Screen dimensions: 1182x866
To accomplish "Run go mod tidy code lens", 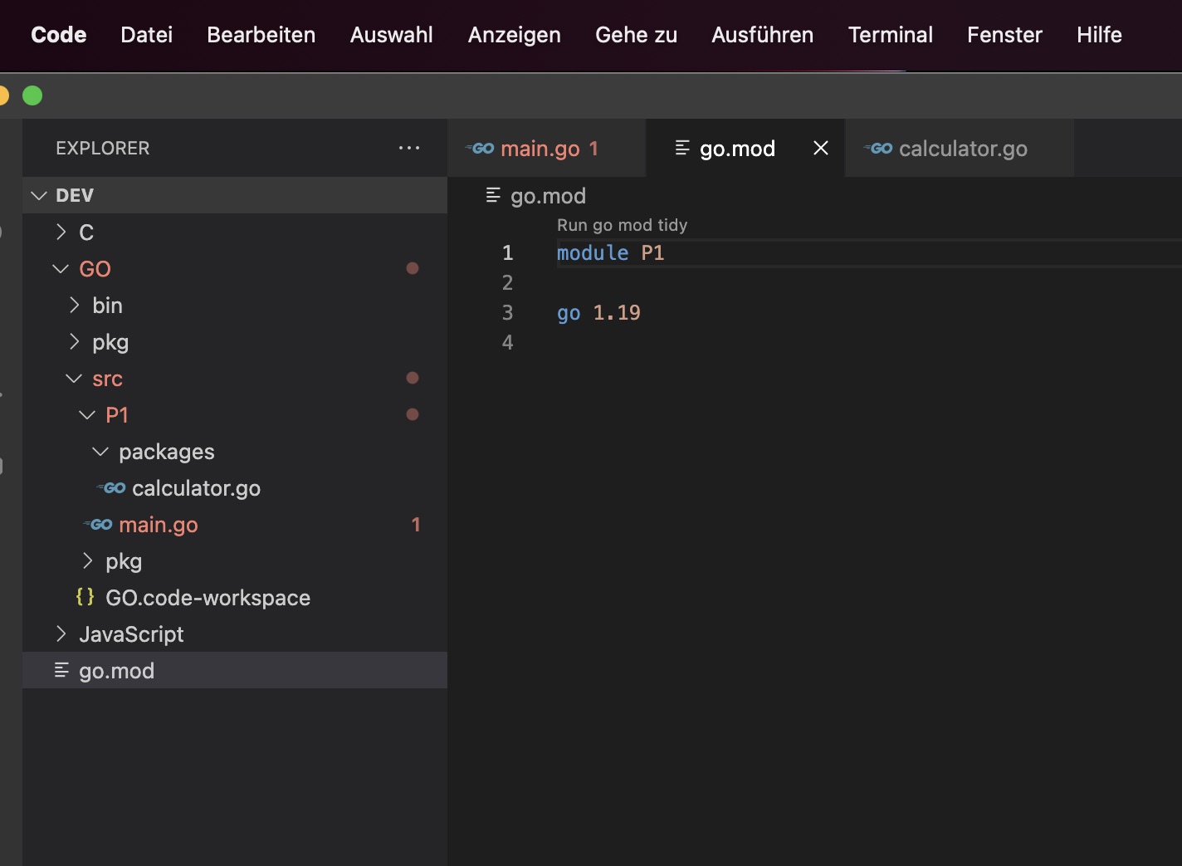I will click(x=622, y=225).
